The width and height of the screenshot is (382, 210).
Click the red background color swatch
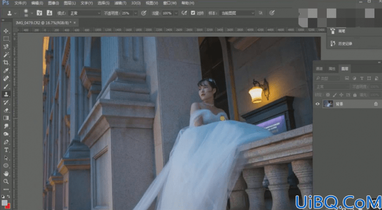click(x=8, y=206)
